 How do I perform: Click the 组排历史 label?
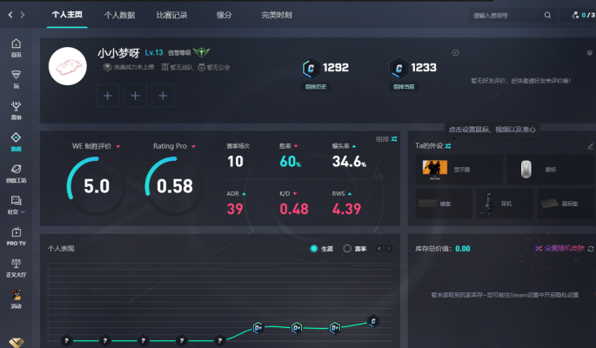(x=316, y=87)
